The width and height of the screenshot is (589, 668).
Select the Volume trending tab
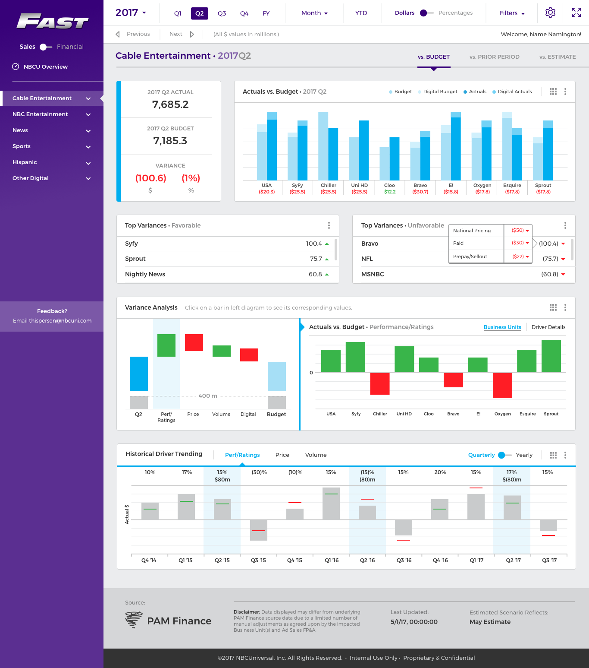pyautogui.click(x=316, y=455)
